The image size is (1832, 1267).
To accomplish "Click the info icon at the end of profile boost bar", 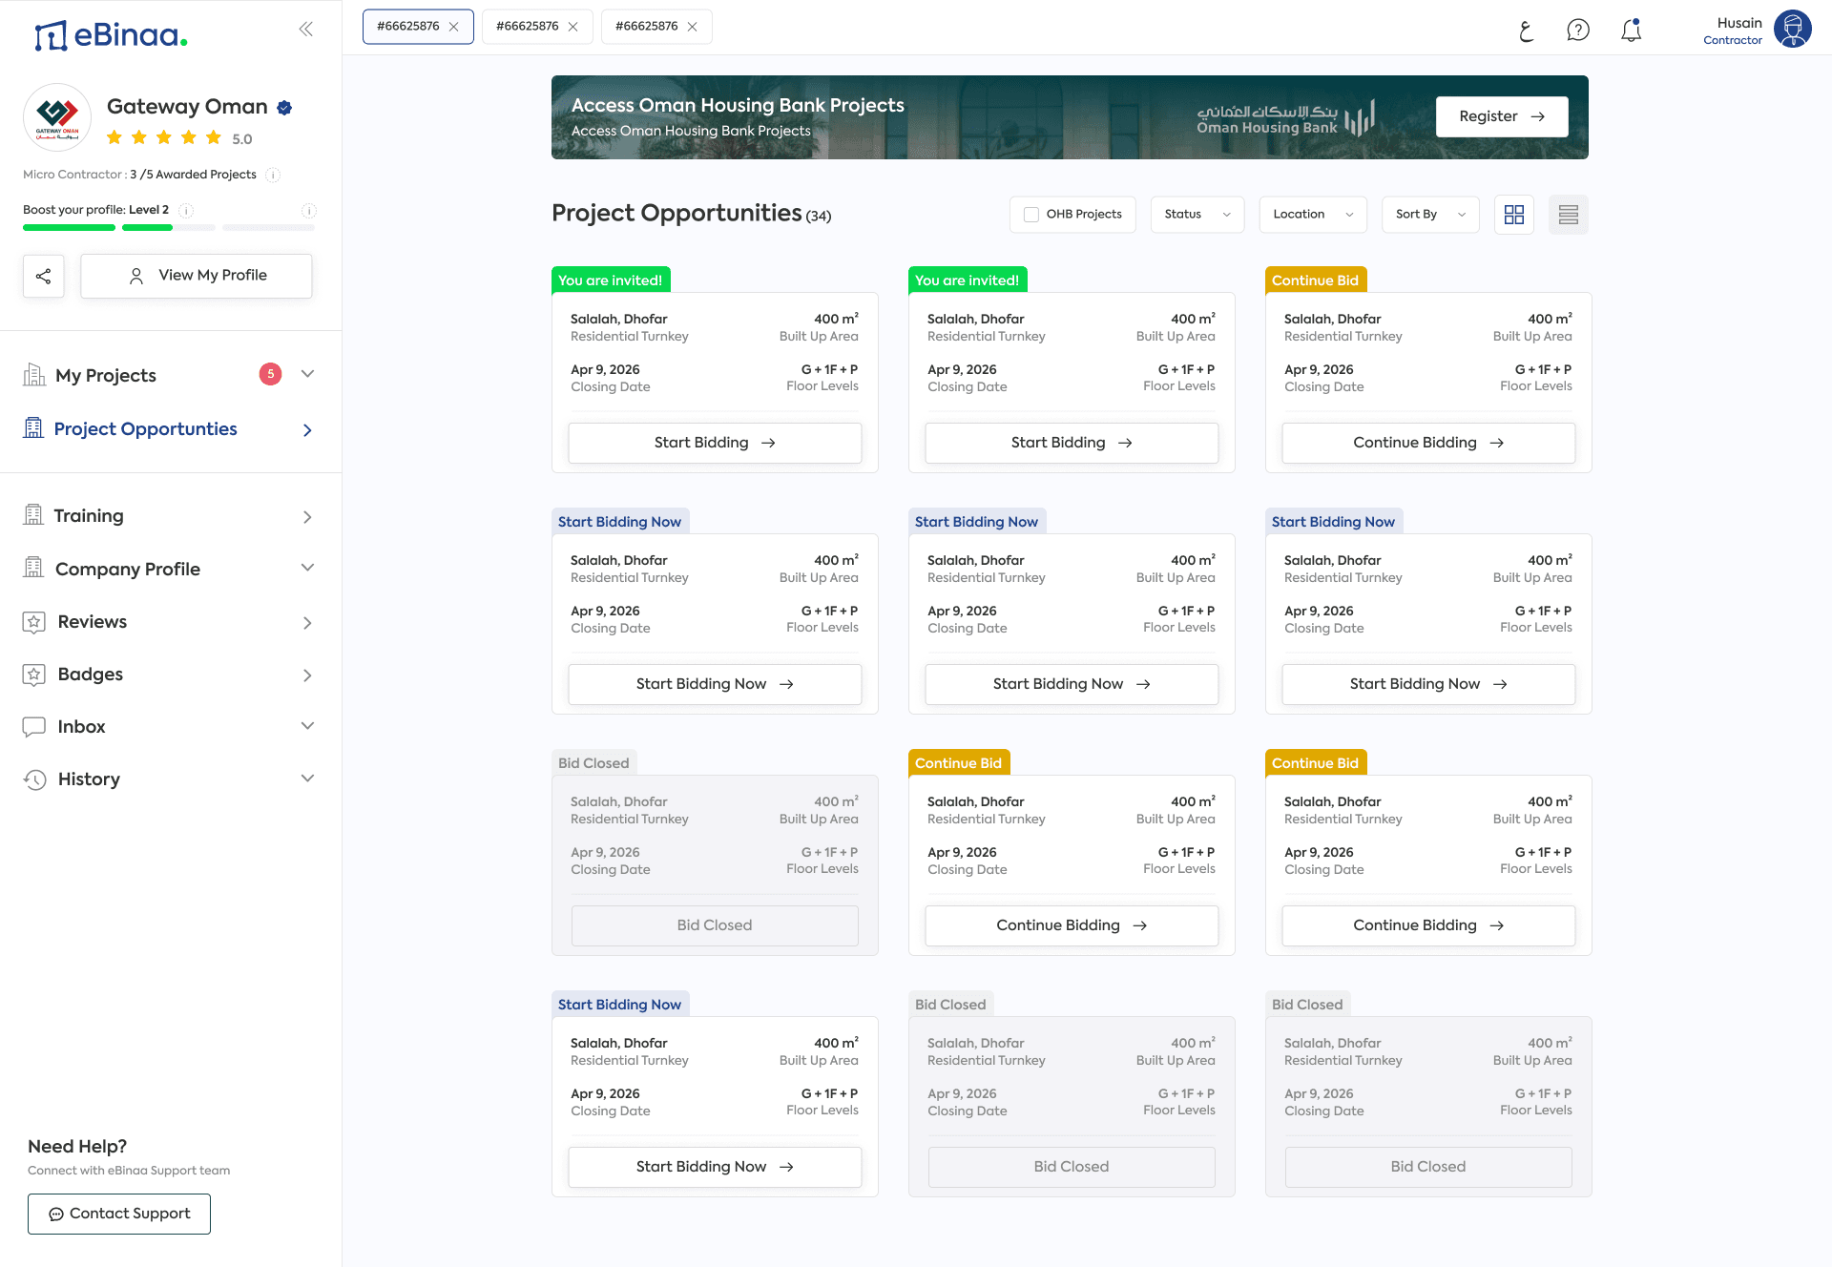I will coord(309,210).
